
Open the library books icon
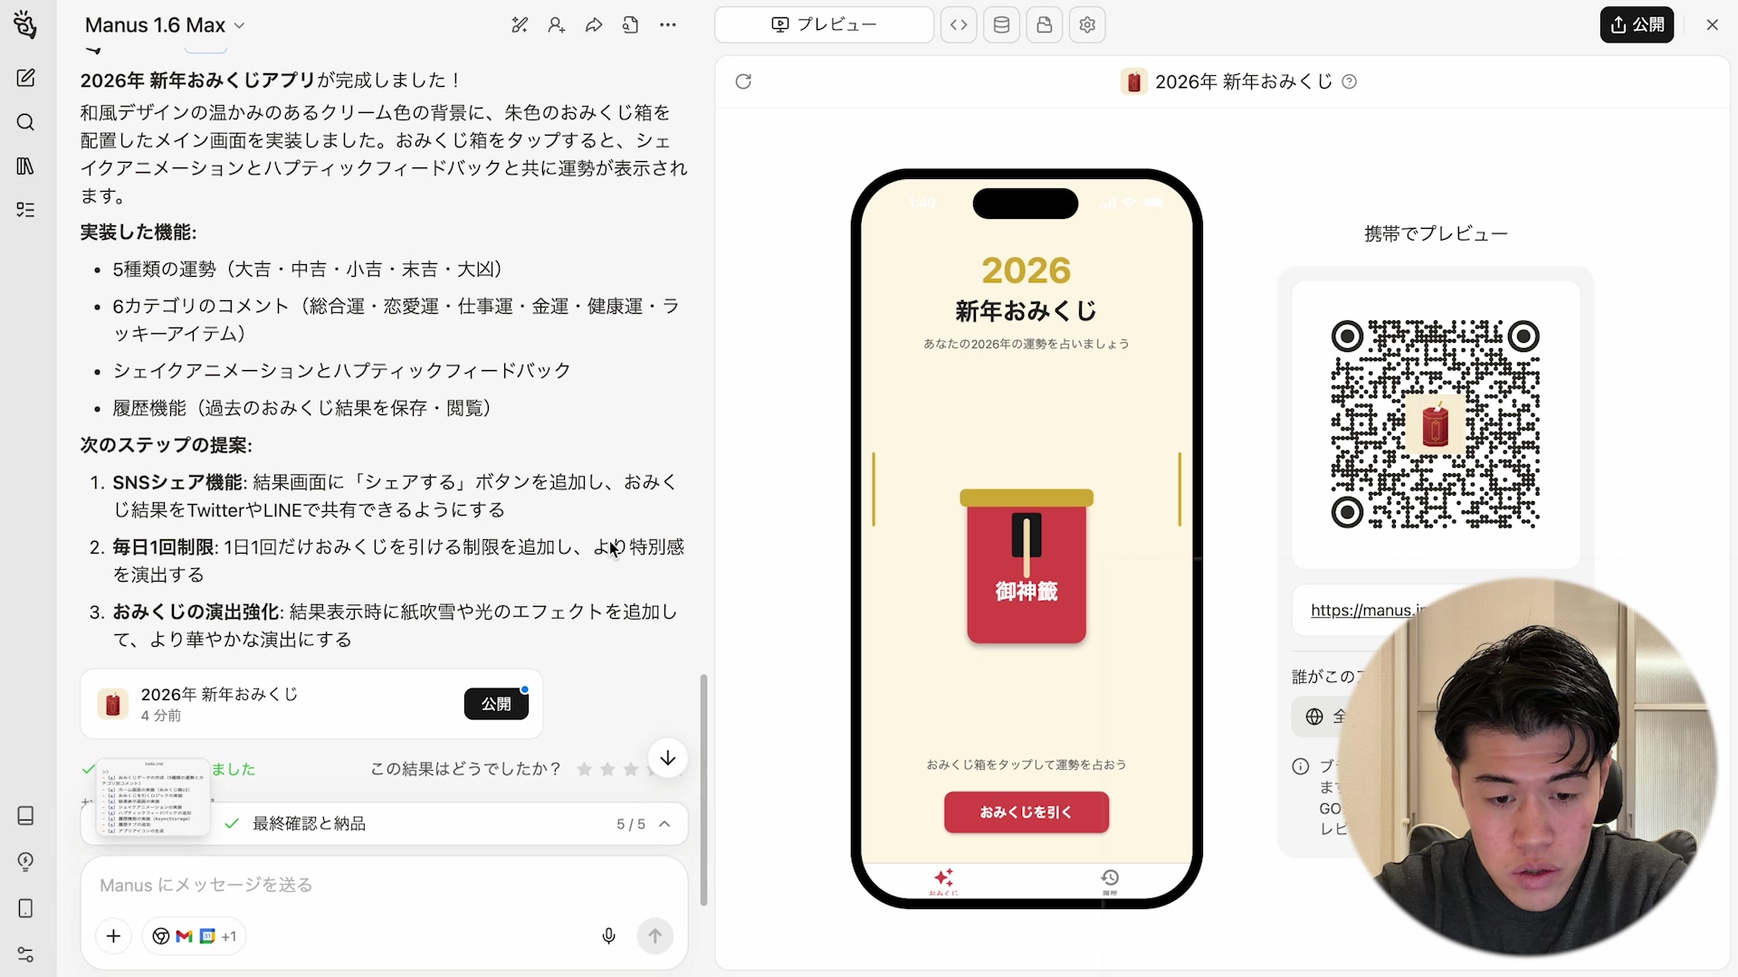click(25, 166)
